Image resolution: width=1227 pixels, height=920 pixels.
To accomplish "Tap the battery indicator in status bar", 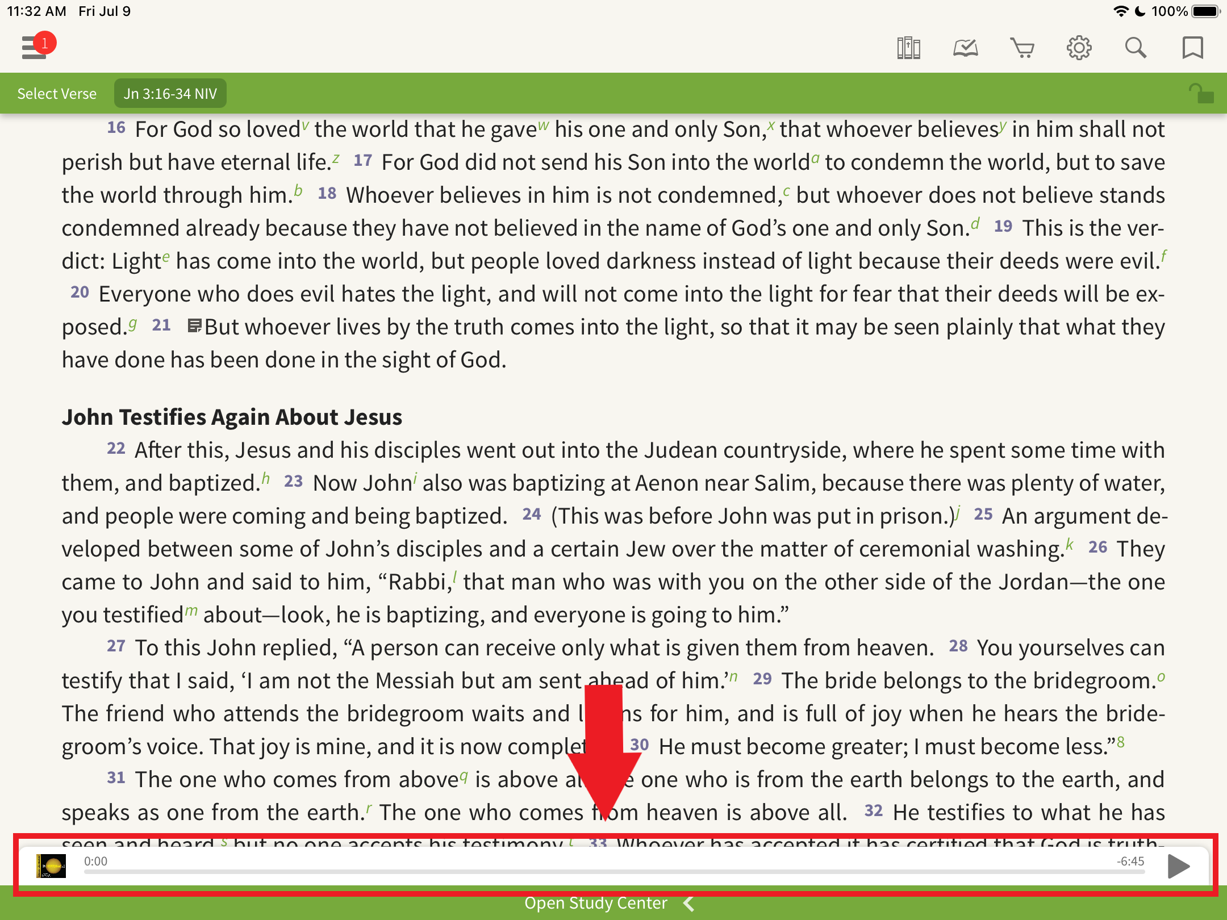I will tap(1205, 11).
